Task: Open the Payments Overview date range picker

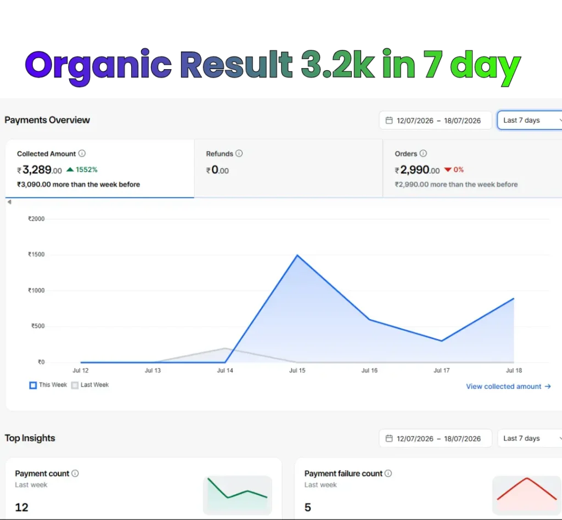Action: pos(435,120)
